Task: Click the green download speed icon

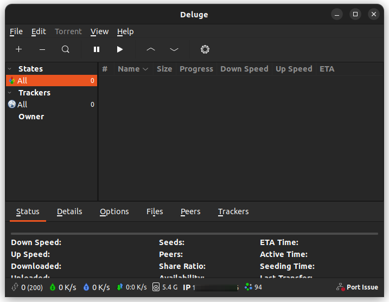Action: 53,287
